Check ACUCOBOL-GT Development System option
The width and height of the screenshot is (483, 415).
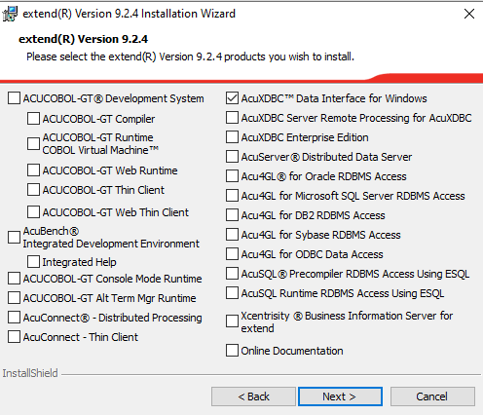pyautogui.click(x=14, y=98)
